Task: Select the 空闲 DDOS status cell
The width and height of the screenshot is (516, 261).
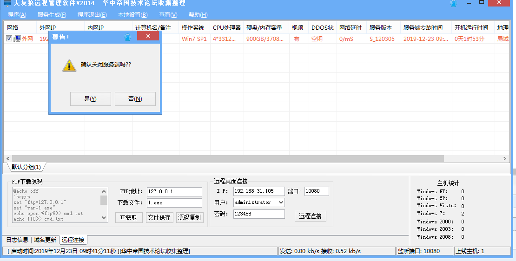Action: [x=323, y=39]
